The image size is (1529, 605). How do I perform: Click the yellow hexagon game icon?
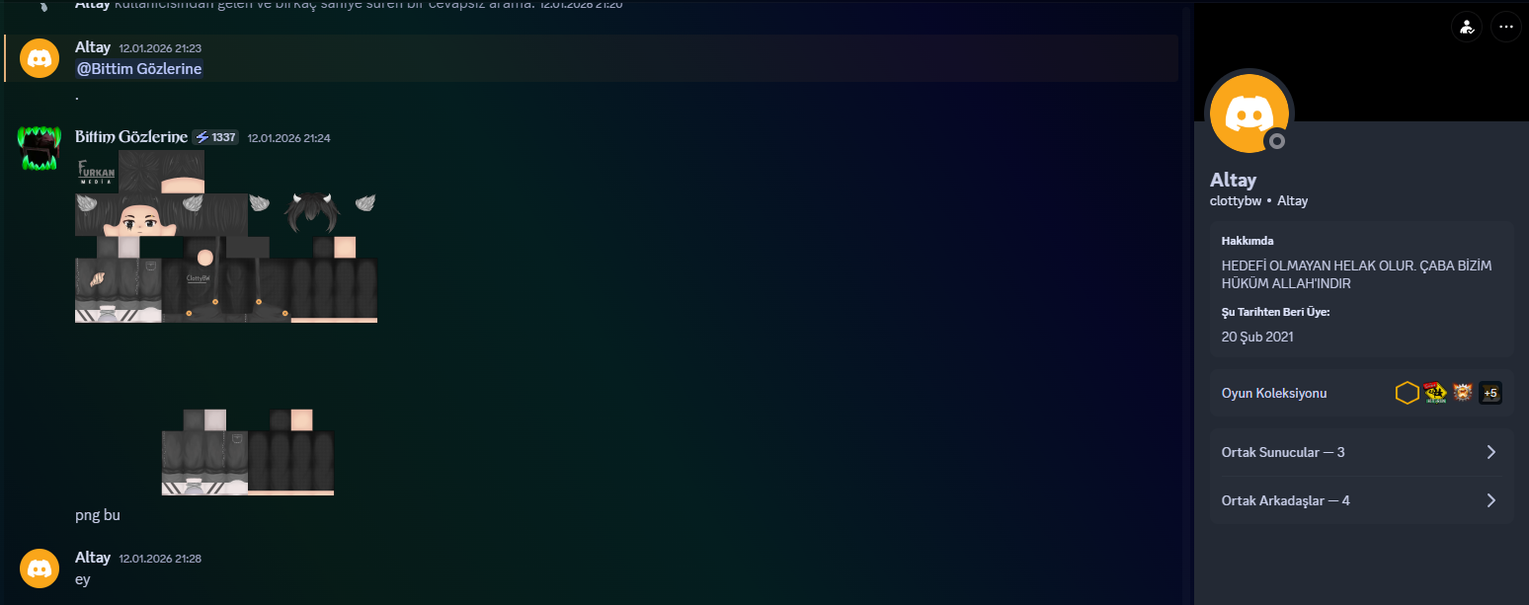click(x=1407, y=393)
